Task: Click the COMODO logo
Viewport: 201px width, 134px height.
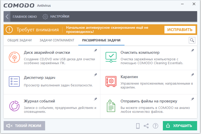Action: click(19, 5)
